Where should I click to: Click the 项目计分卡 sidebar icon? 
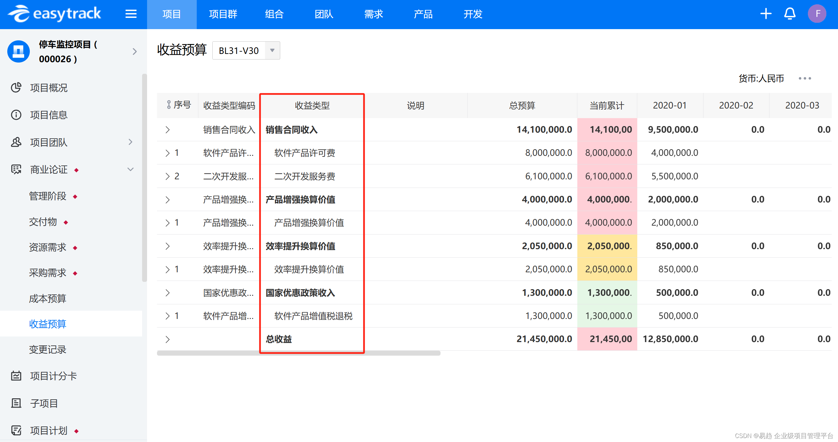click(16, 376)
